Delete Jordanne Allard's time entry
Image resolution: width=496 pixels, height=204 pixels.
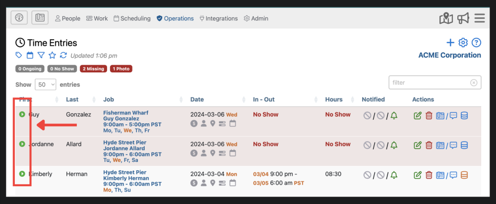pyautogui.click(x=429, y=145)
